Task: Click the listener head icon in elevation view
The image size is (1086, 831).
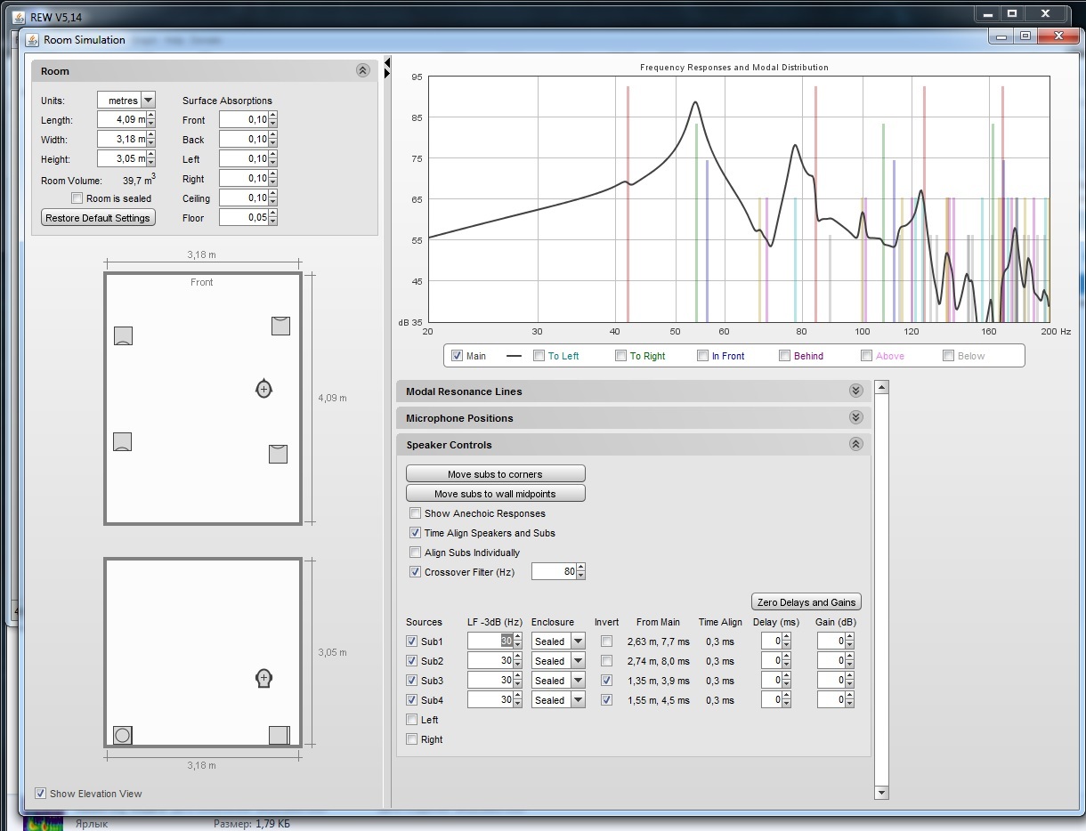Action: point(263,678)
